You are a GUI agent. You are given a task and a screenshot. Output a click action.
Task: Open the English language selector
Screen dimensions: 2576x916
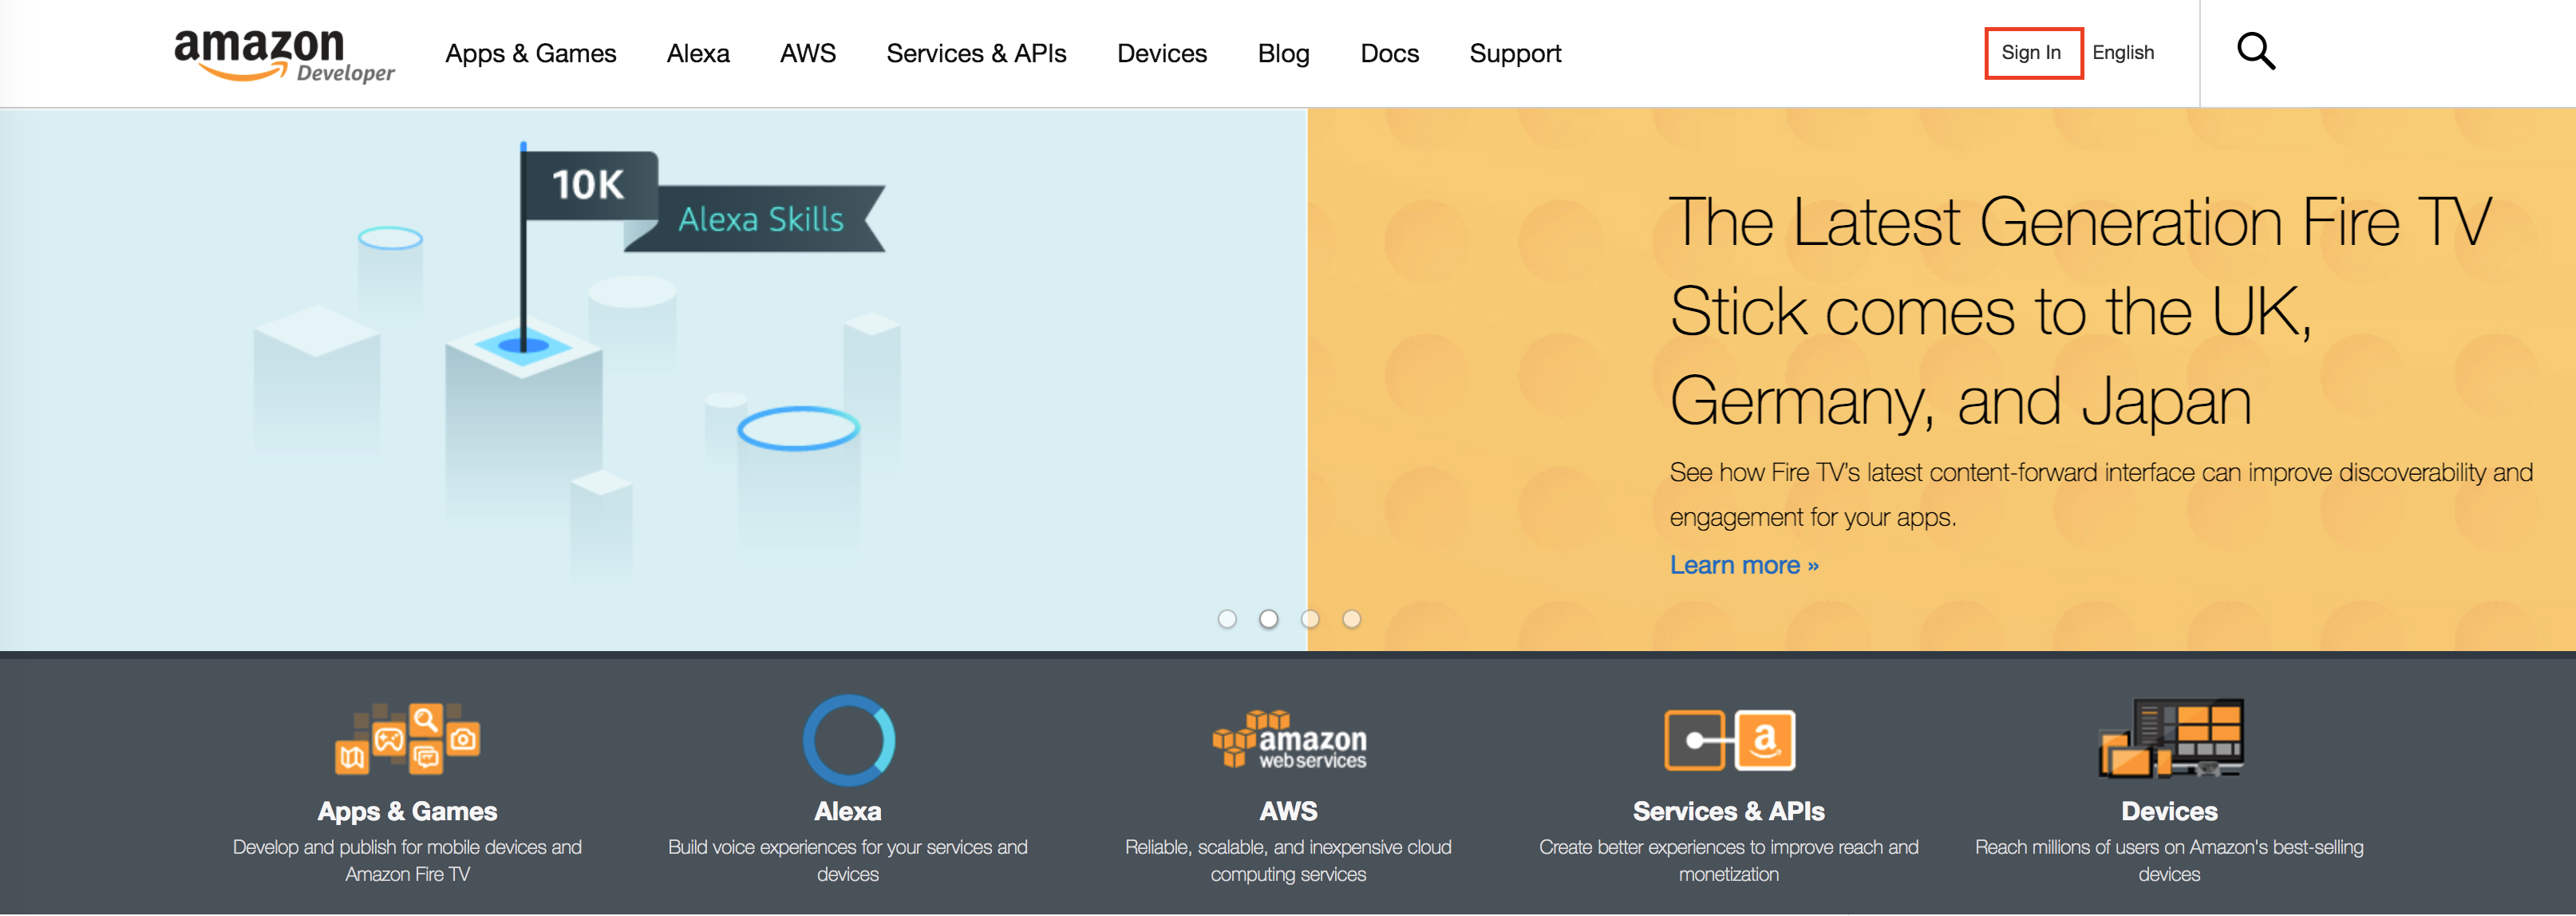(x=2123, y=52)
